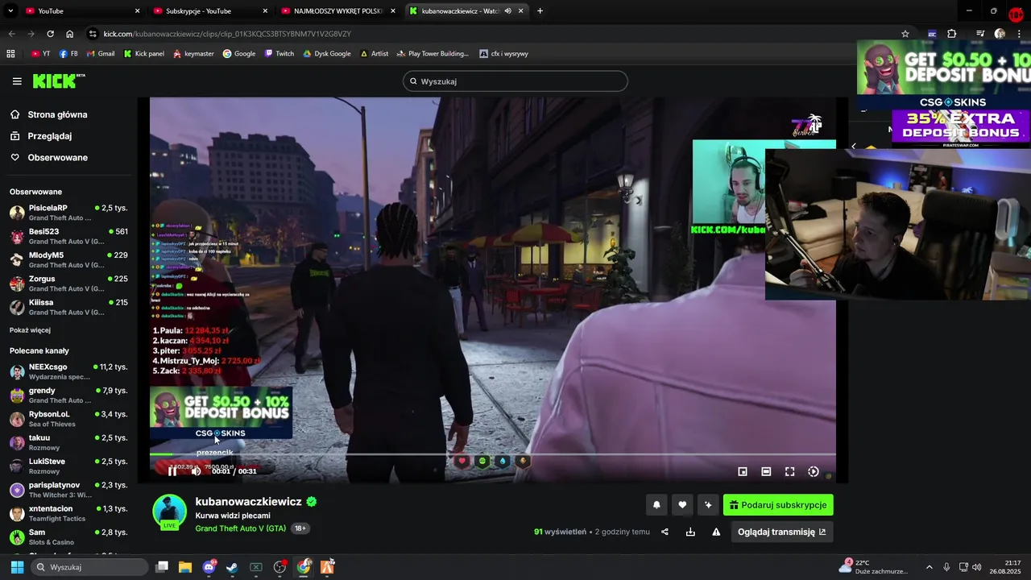The image size is (1031, 580).
Task: Open NEEXcsgo recommended channel
Action: click(x=69, y=371)
